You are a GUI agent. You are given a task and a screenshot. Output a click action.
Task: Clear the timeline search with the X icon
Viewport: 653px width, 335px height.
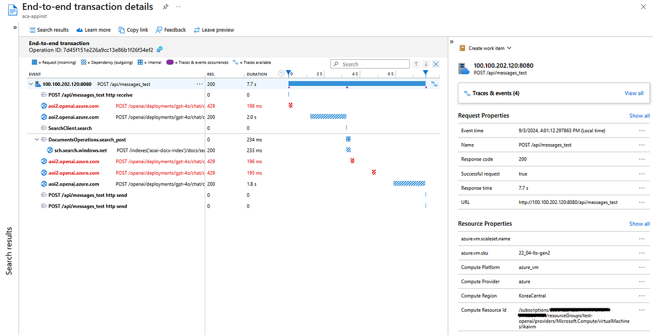click(436, 64)
